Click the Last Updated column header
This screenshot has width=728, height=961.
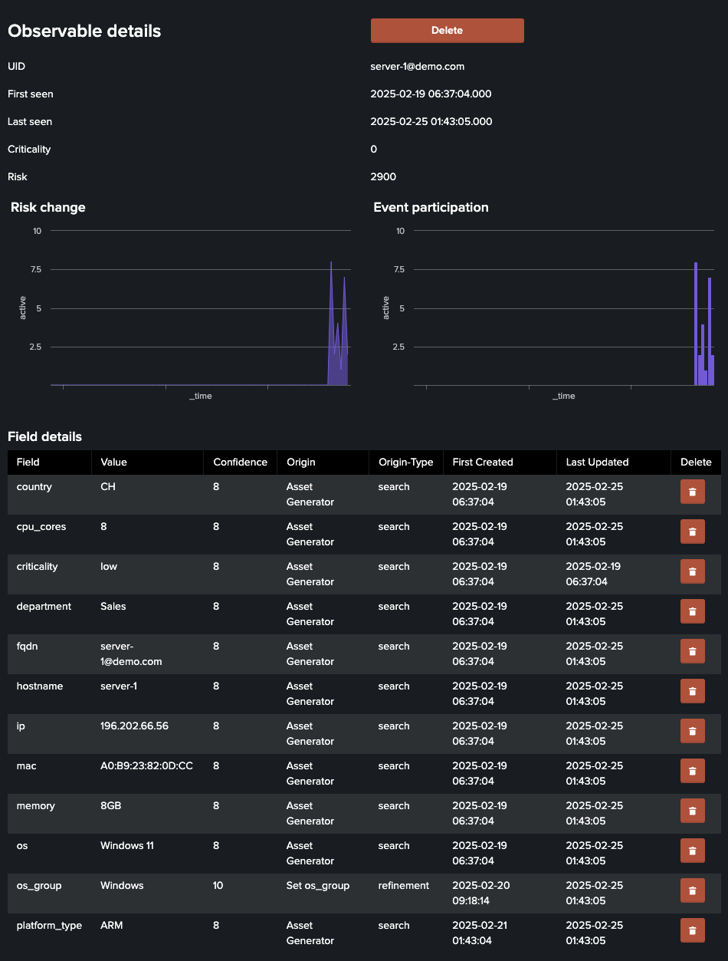(x=597, y=462)
